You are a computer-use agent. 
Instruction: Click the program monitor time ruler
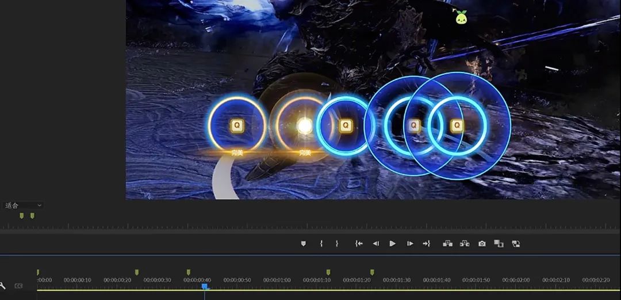[x=310, y=226]
